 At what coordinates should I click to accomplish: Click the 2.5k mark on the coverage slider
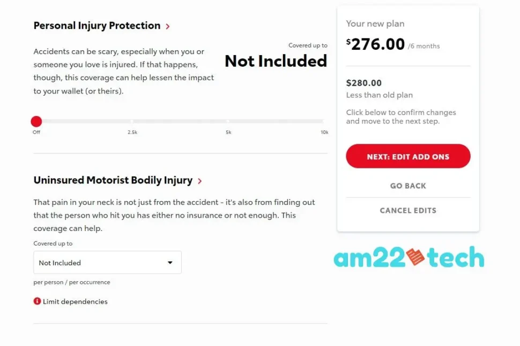click(132, 121)
